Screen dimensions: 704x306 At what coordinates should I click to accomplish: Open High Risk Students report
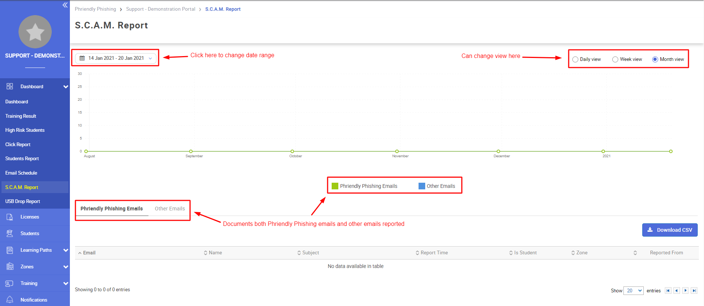point(25,130)
